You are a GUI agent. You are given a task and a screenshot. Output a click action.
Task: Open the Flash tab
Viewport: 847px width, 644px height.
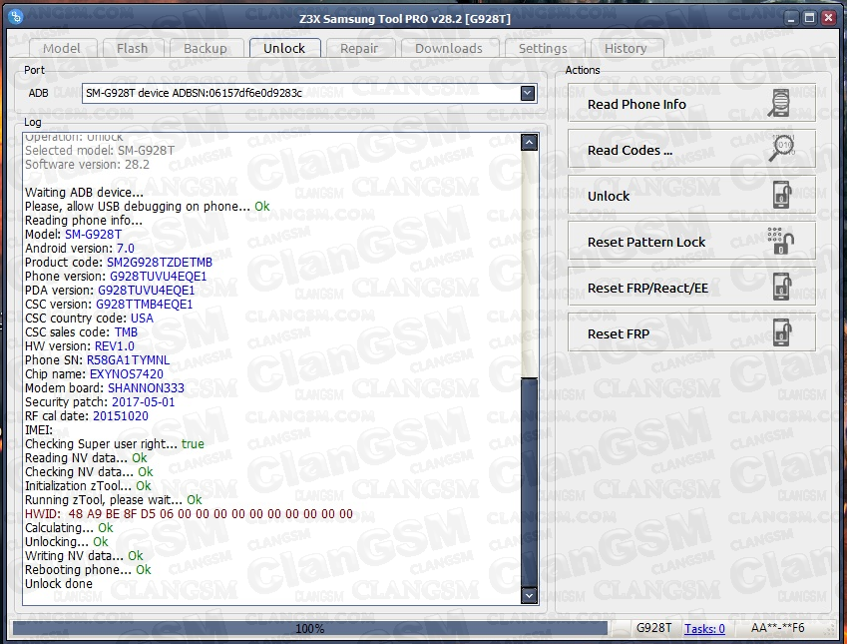pos(133,48)
